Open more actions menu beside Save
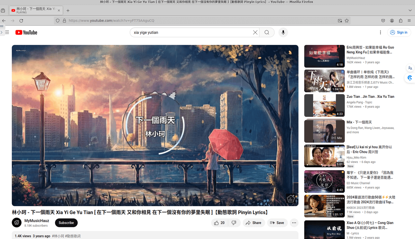415x239 pixels. (294, 223)
